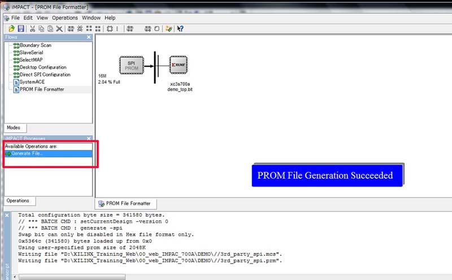Click the wand launch wizard toolbar icon

click(168, 29)
